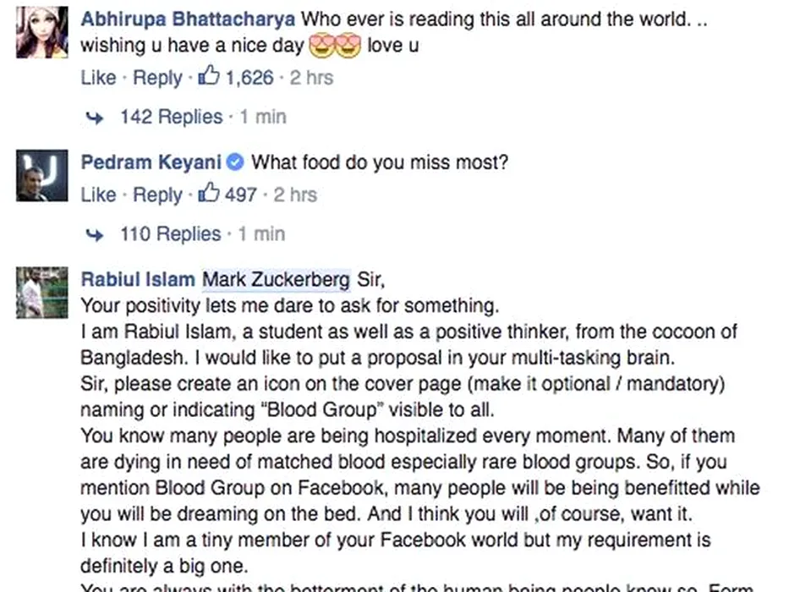Image resolution: width=789 pixels, height=592 pixels.
Task: Like Abhirupa Bhattacharya's comment
Action: (98, 78)
